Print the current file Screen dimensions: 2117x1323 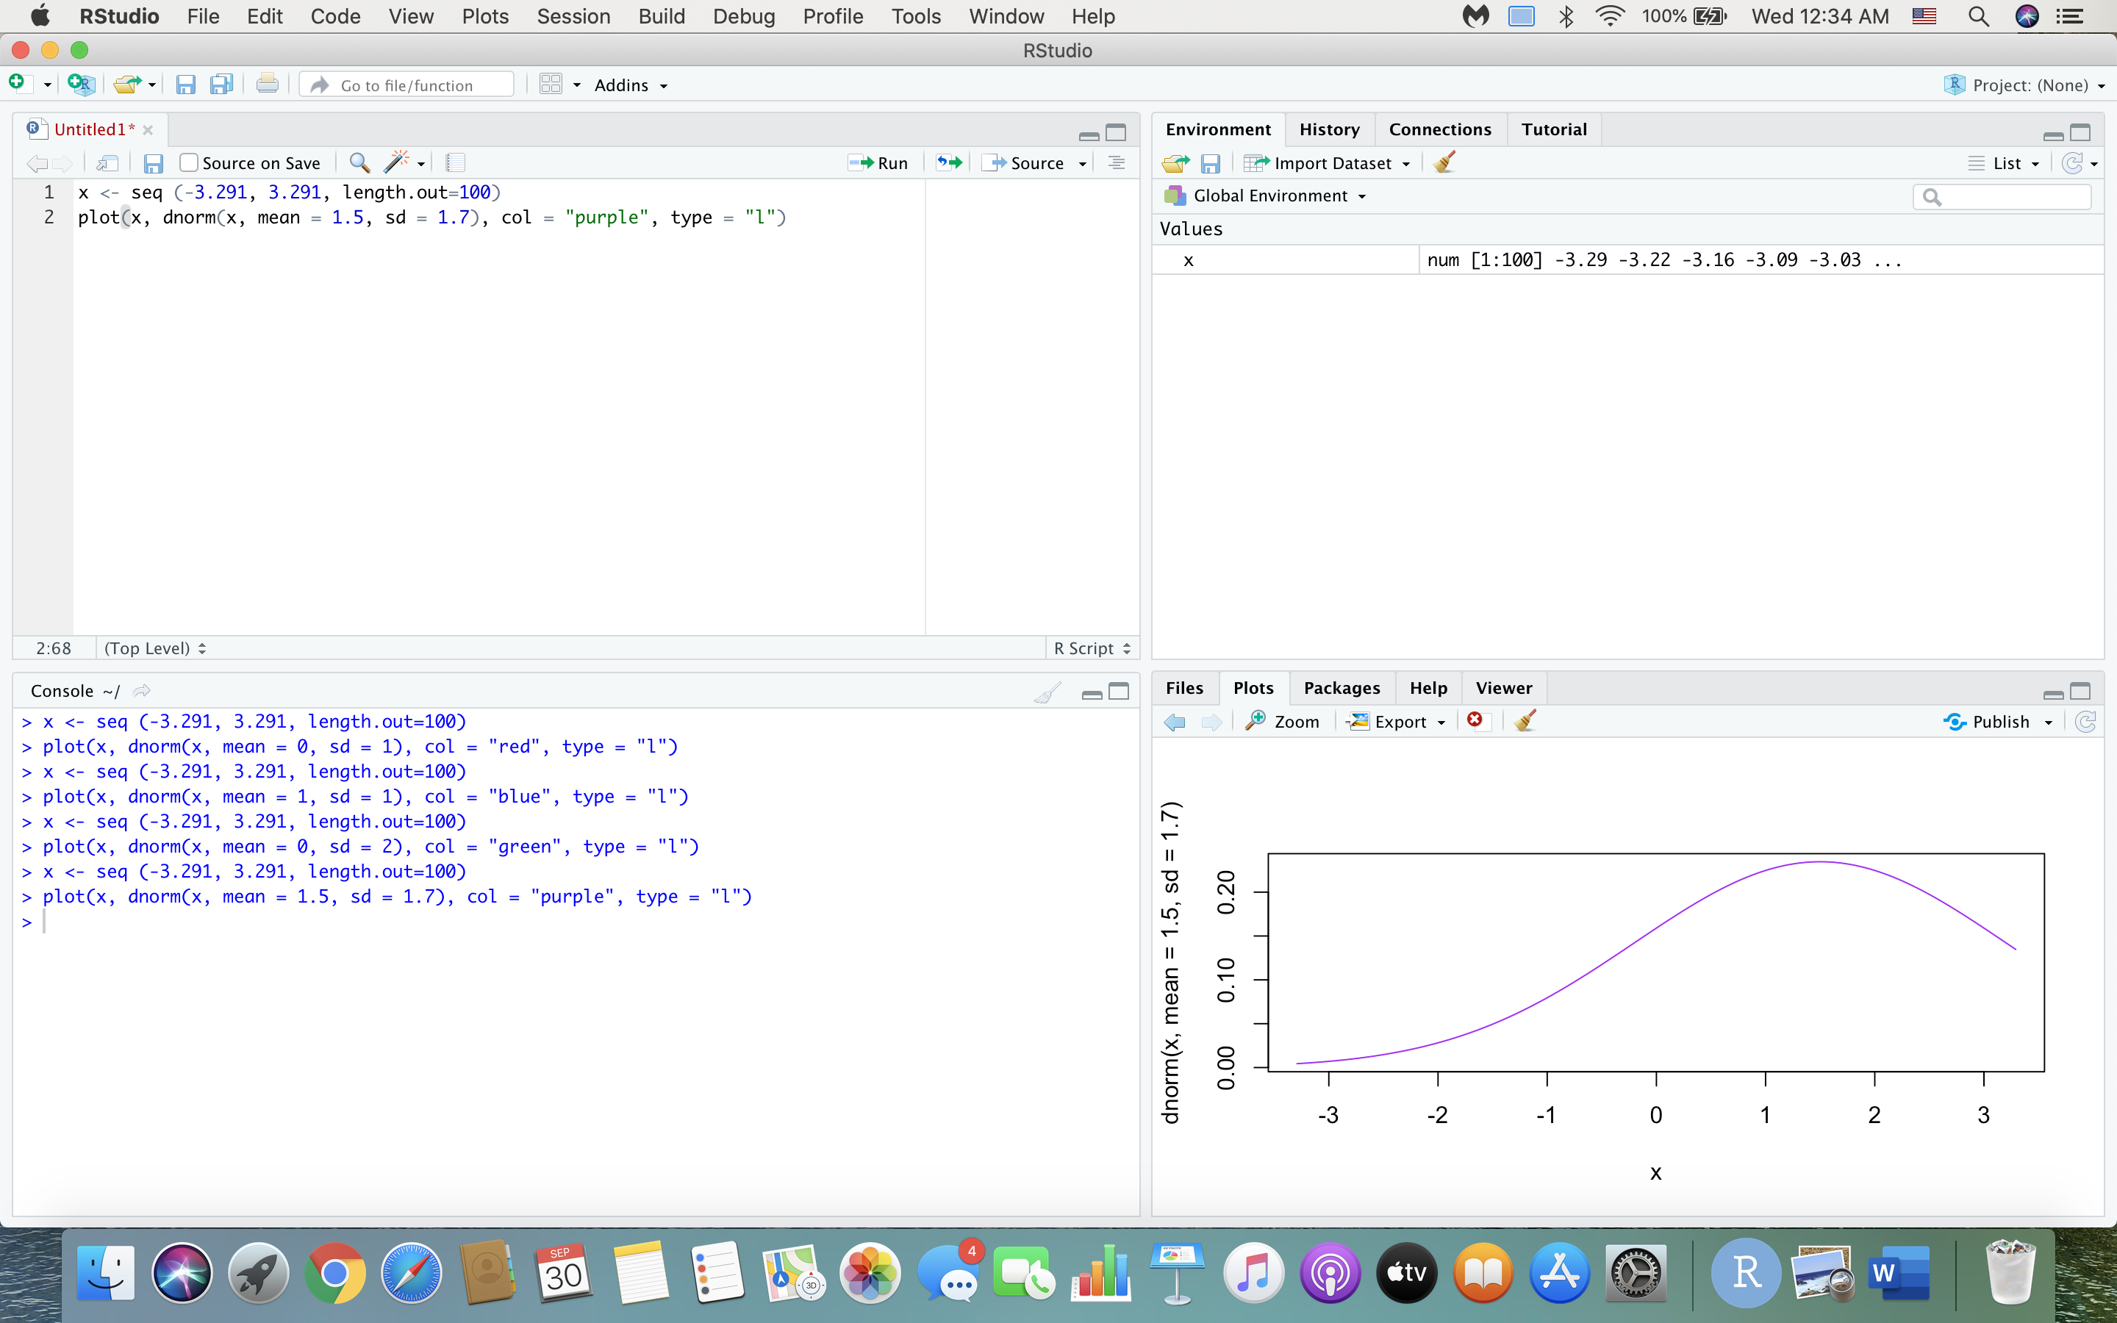tap(267, 83)
